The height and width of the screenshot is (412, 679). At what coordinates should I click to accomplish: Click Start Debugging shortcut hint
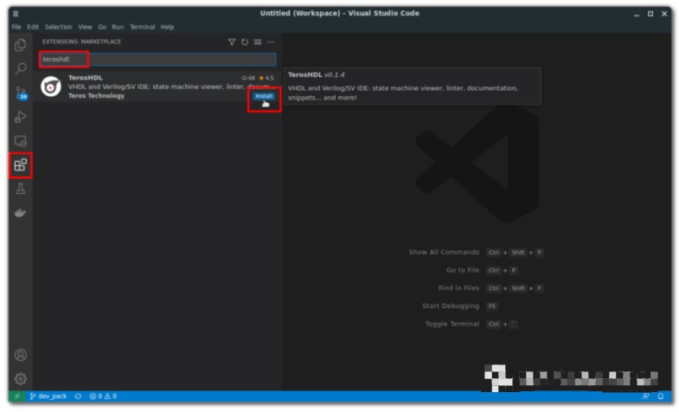click(460, 306)
